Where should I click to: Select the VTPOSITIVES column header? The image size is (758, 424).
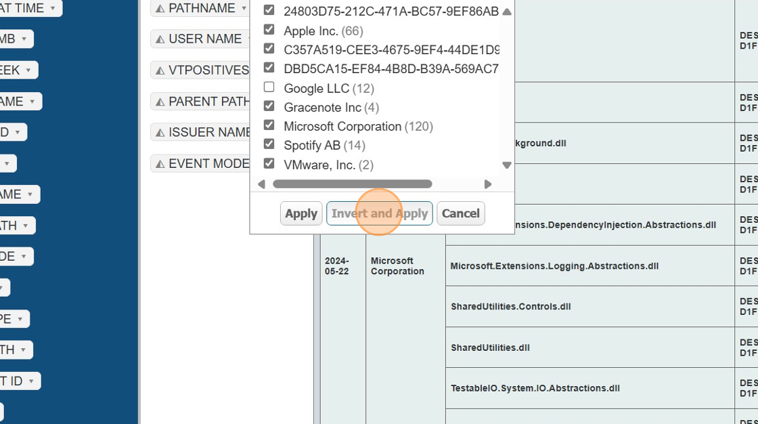pos(203,70)
